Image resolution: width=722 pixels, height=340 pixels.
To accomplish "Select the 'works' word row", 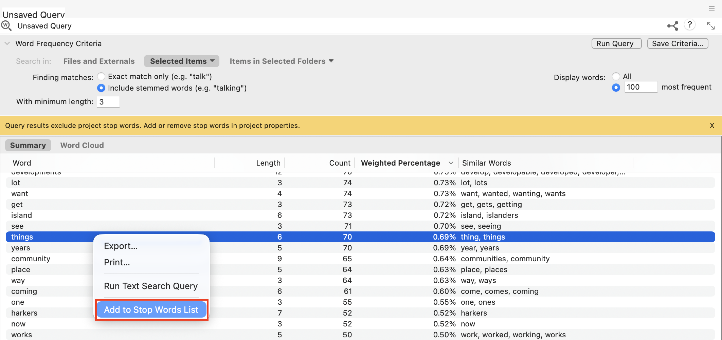I will tap(360, 335).
